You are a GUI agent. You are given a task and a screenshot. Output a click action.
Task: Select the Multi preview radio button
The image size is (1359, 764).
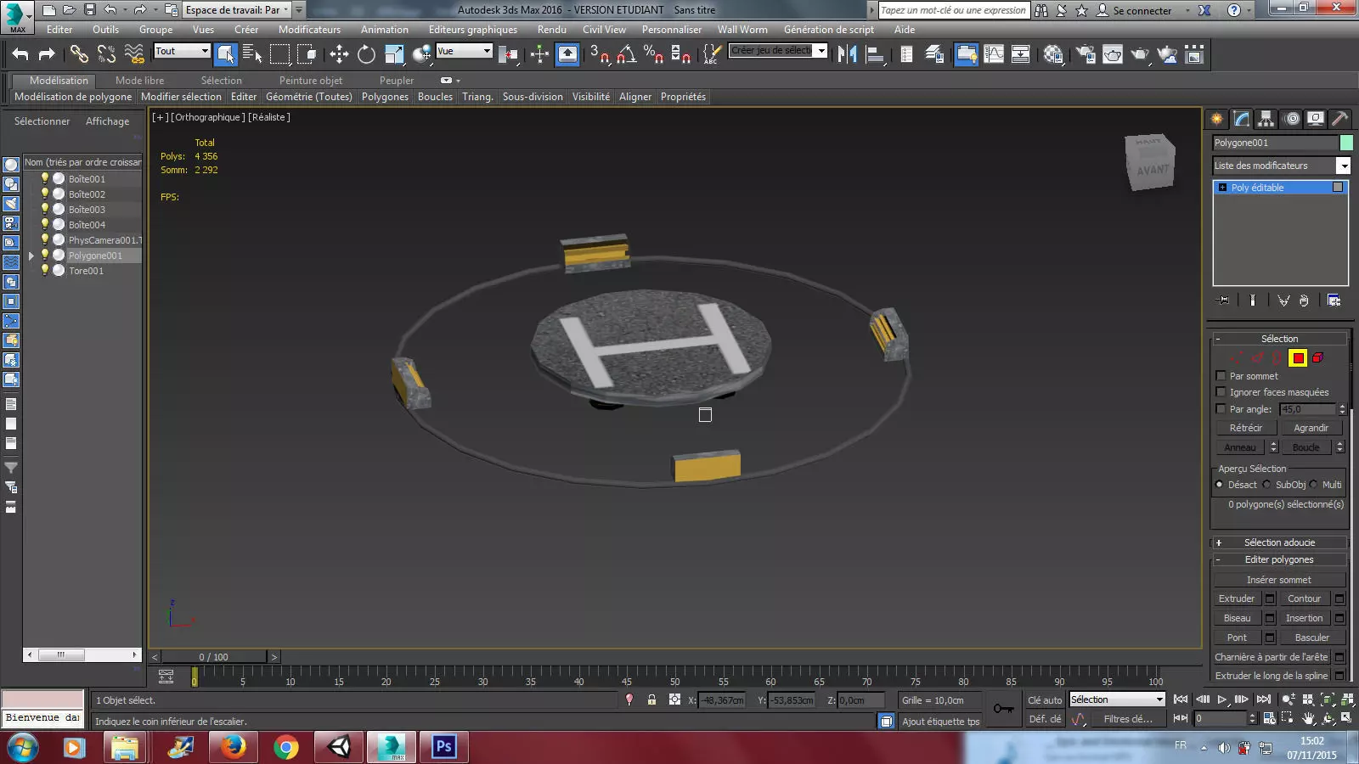pyautogui.click(x=1314, y=485)
